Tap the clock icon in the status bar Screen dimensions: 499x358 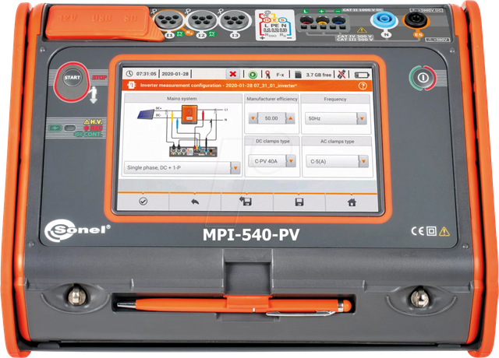[129, 74]
